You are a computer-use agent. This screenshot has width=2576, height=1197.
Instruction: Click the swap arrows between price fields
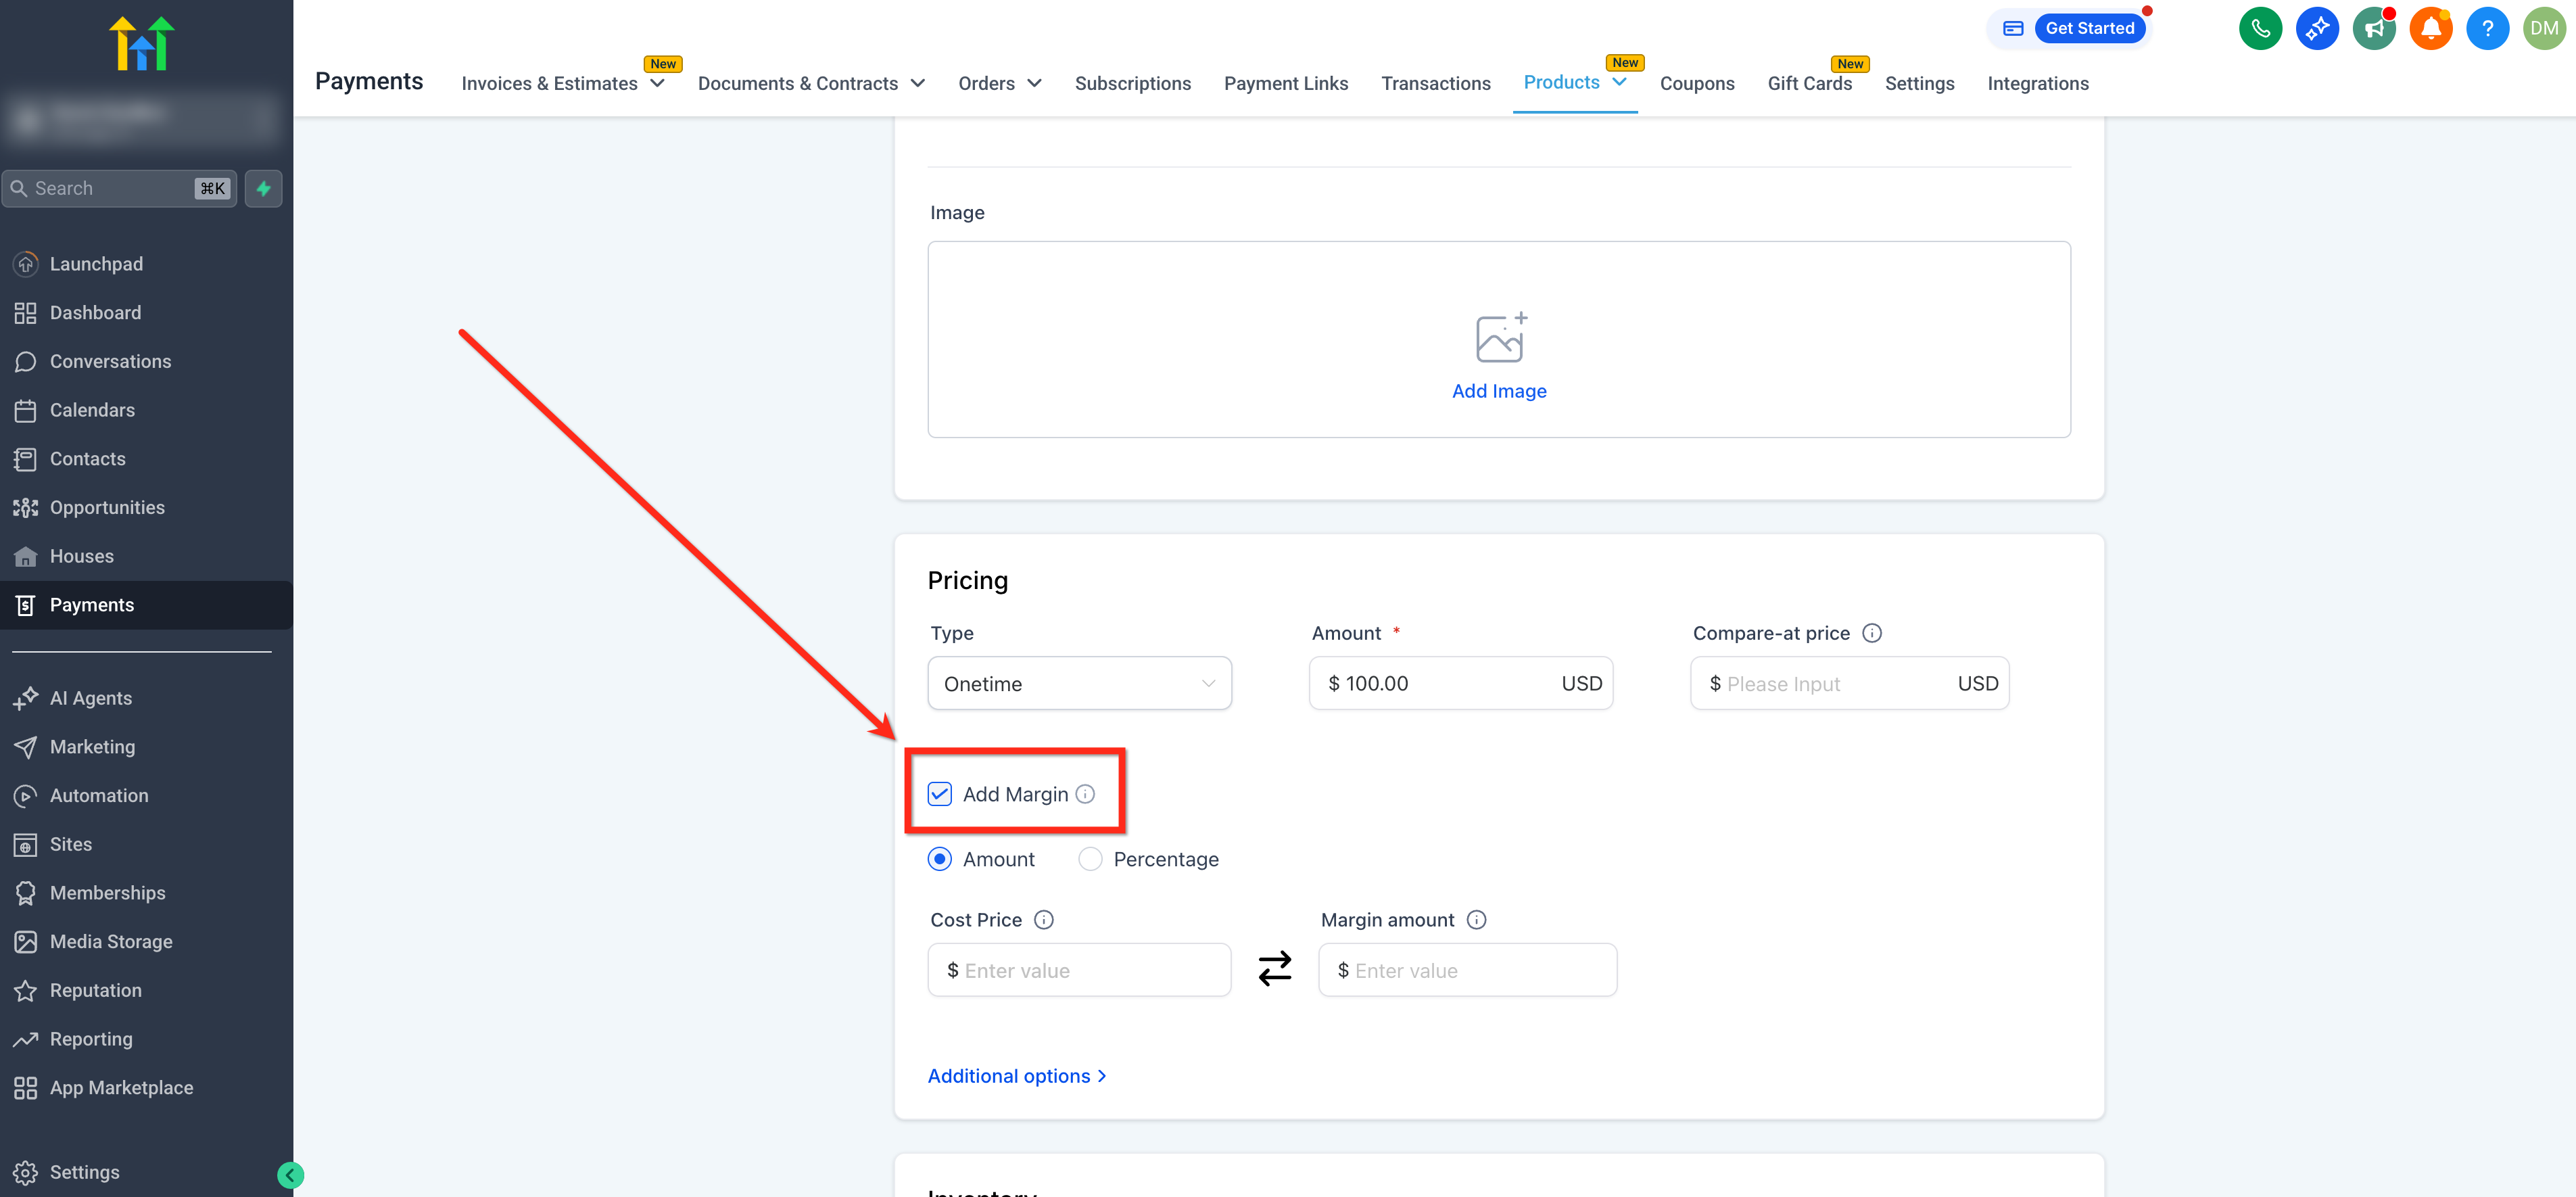[1274, 968]
